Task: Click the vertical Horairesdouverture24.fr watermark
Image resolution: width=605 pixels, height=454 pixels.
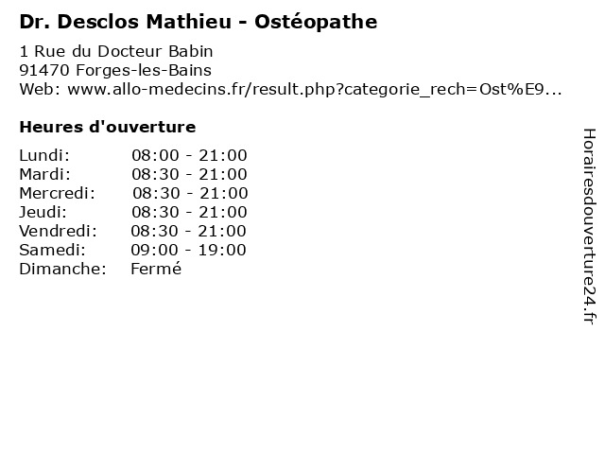Action: (x=589, y=227)
